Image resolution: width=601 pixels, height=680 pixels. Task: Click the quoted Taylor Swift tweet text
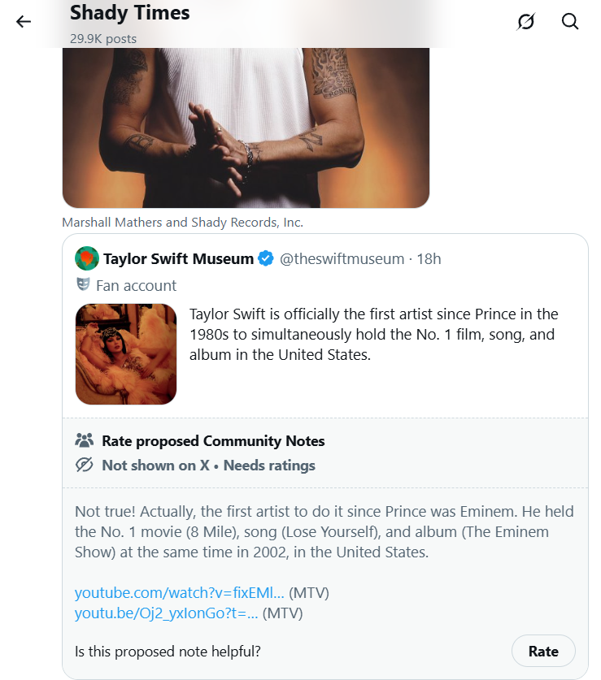pyautogui.click(x=373, y=334)
